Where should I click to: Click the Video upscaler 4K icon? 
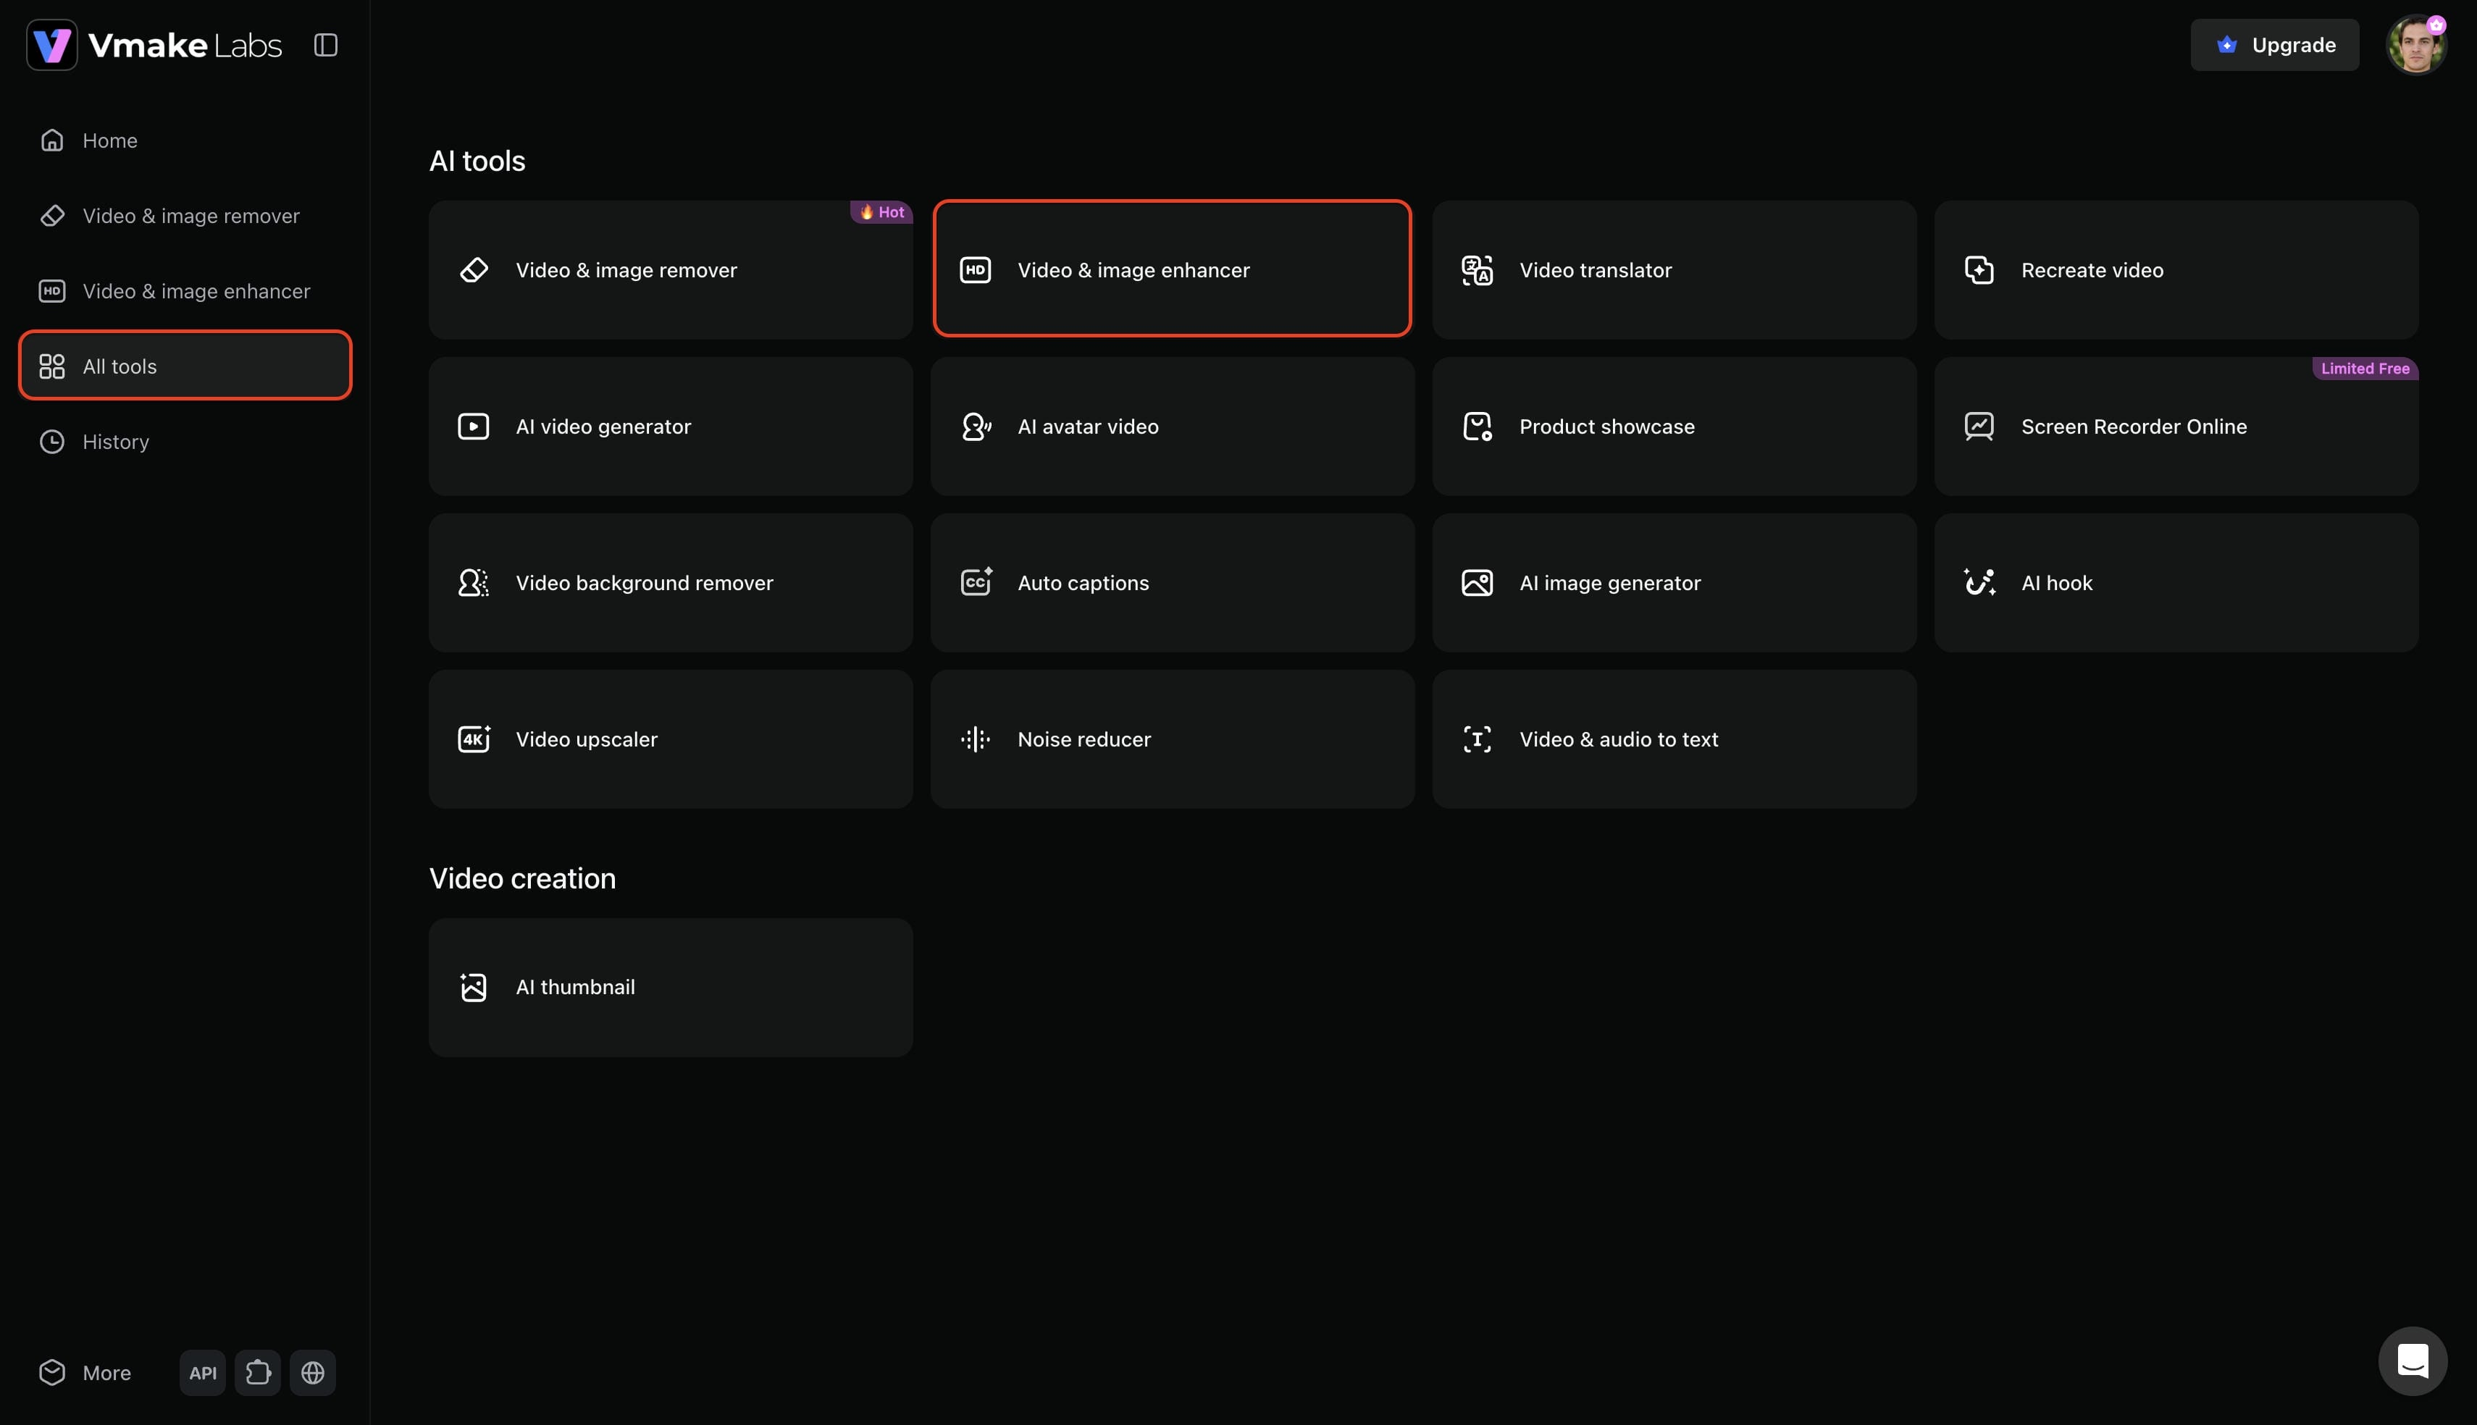(x=474, y=739)
